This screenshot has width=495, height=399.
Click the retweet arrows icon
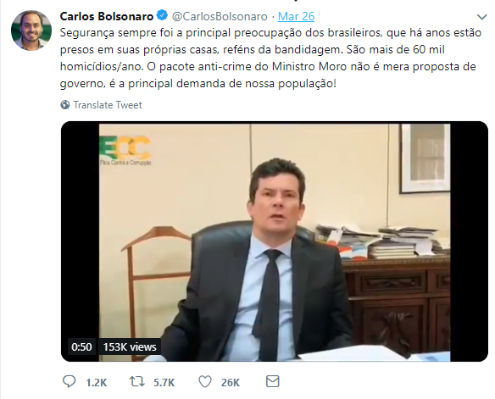(x=137, y=382)
